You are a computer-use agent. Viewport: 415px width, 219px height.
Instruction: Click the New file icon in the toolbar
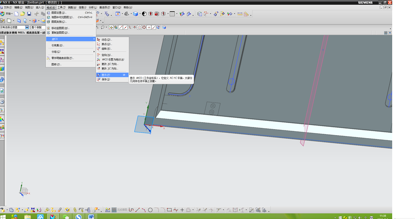(16, 14)
